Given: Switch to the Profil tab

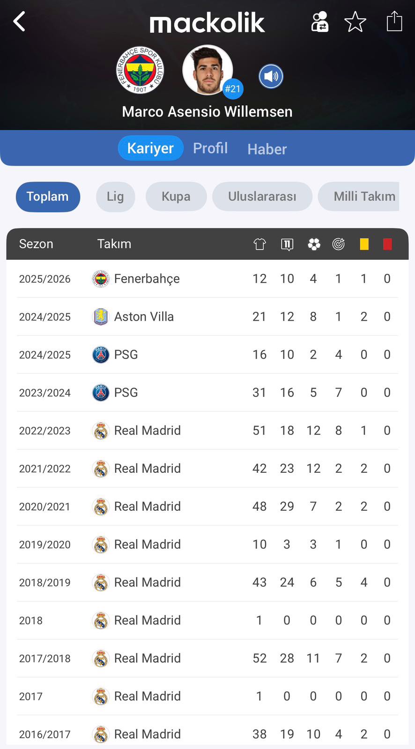Looking at the screenshot, I should [210, 148].
